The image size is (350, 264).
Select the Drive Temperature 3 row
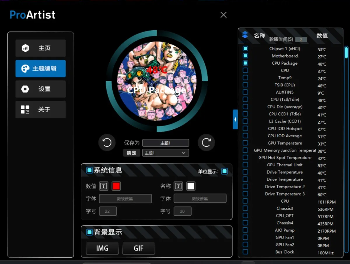(x=285, y=194)
